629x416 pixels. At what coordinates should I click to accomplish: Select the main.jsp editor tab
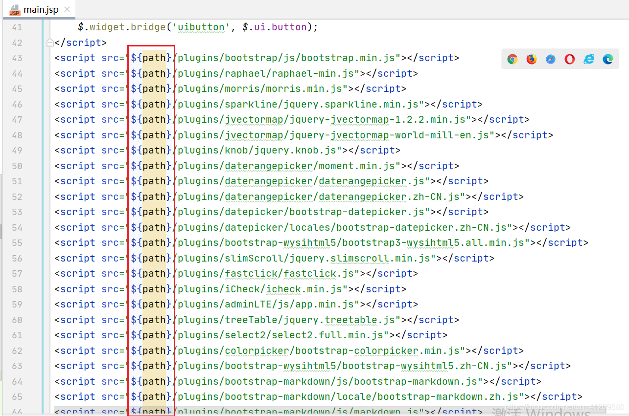pyautogui.click(x=39, y=9)
